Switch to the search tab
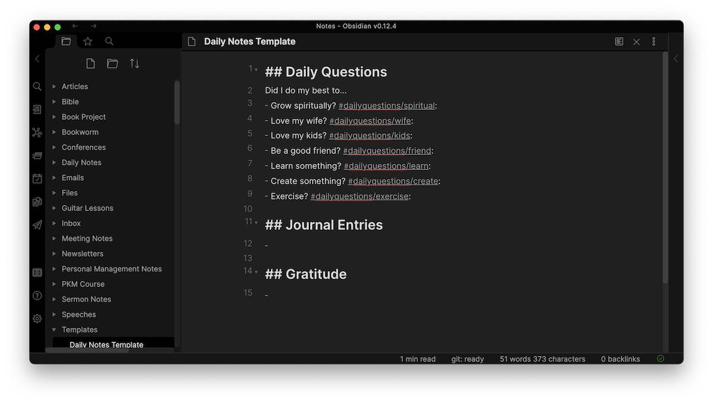 pyautogui.click(x=109, y=42)
